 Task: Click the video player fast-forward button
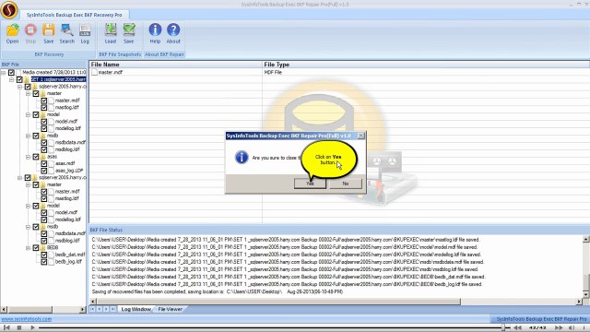coord(560,327)
